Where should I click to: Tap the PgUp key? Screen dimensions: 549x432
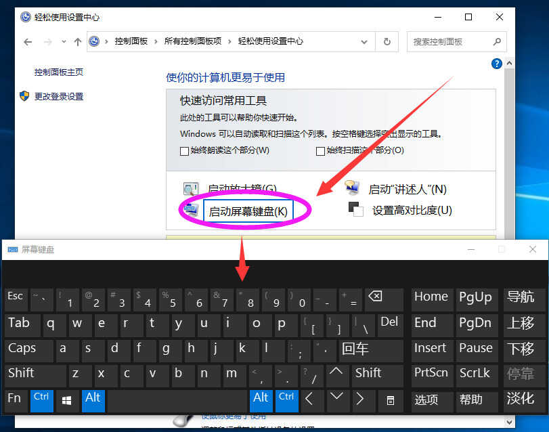point(477,300)
